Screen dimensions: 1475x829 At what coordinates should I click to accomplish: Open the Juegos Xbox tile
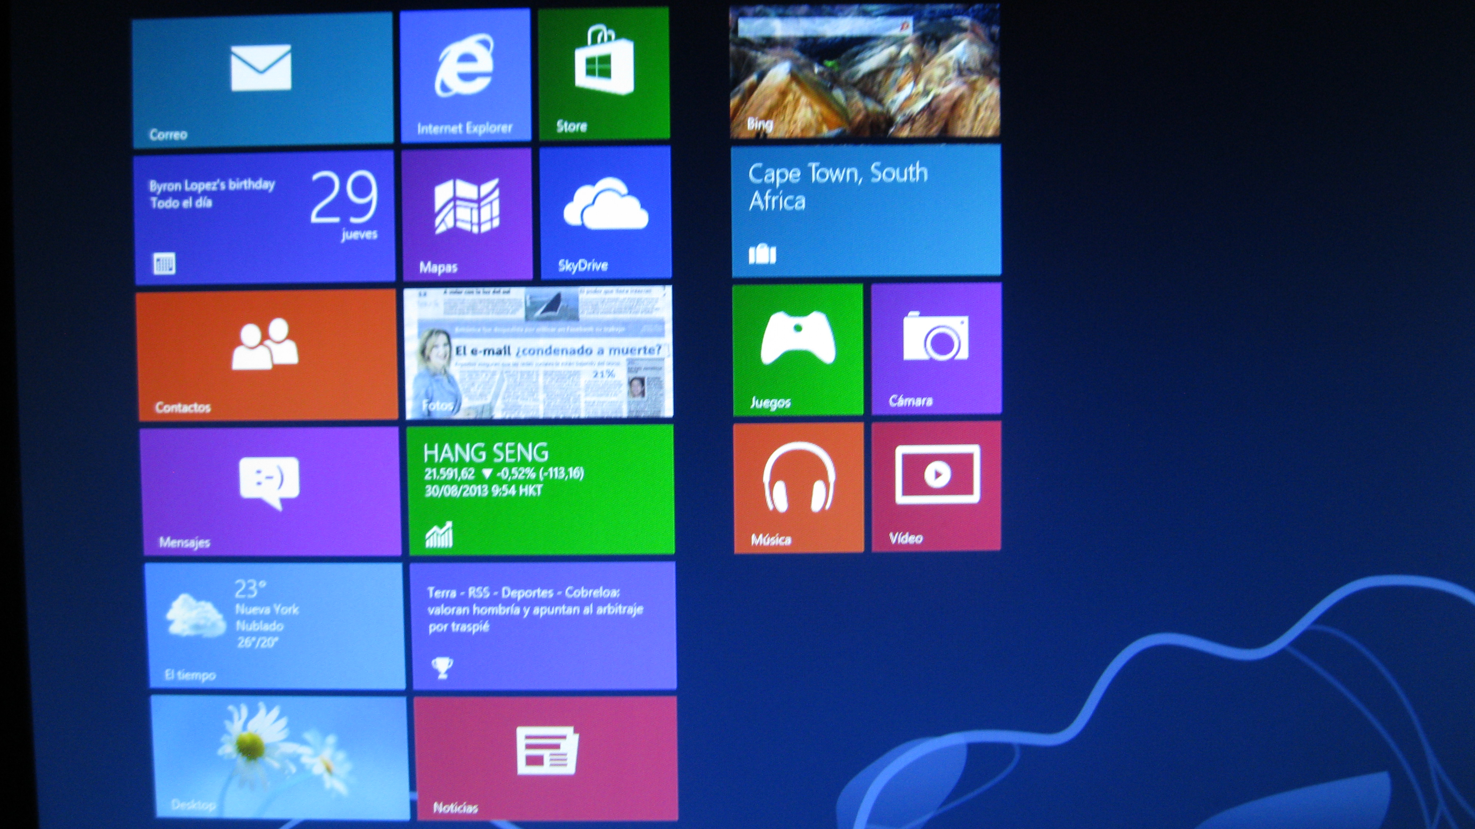(x=798, y=349)
